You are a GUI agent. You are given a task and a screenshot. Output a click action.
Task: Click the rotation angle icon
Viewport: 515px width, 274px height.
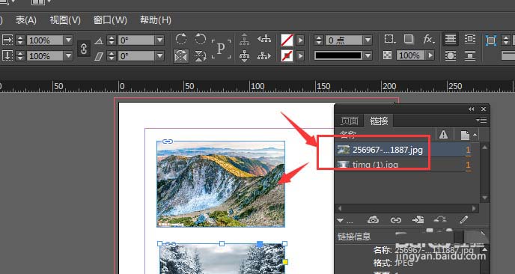[x=99, y=40]
